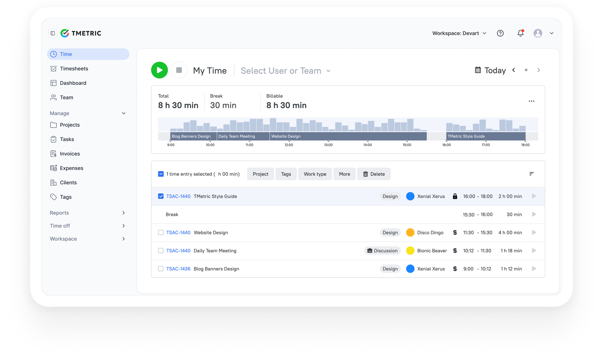Open the notifications bell
603x360 pixels.
point(520,33)
